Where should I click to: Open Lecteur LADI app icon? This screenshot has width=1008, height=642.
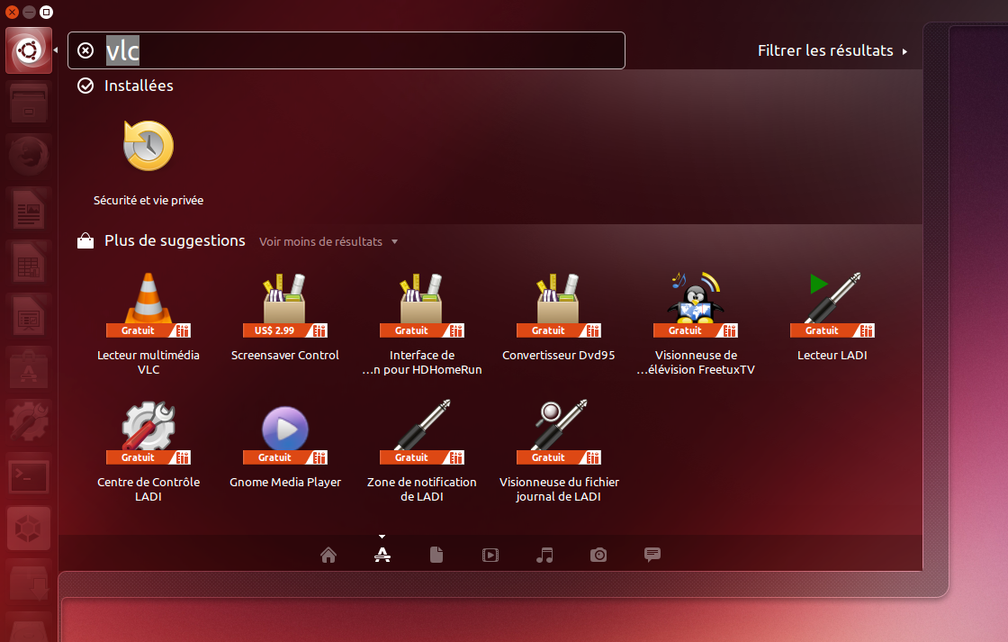[x=832, y=303]
